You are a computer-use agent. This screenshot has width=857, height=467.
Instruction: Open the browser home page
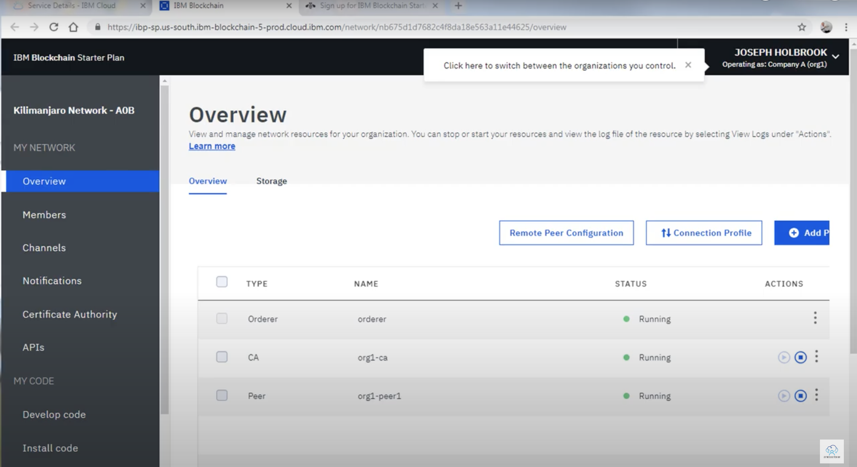coord(73,27)
